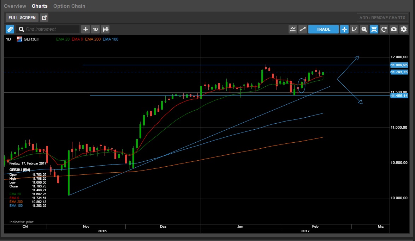The width and height of the screenshot is (415, 241).
Task: Toggle the fit-to-screen compress icon
Action: (x=374, y=29)
